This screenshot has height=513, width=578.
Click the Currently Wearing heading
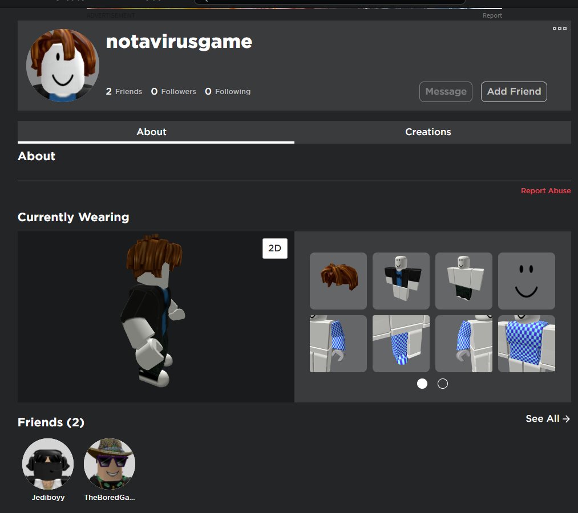(x=74, y=217)
